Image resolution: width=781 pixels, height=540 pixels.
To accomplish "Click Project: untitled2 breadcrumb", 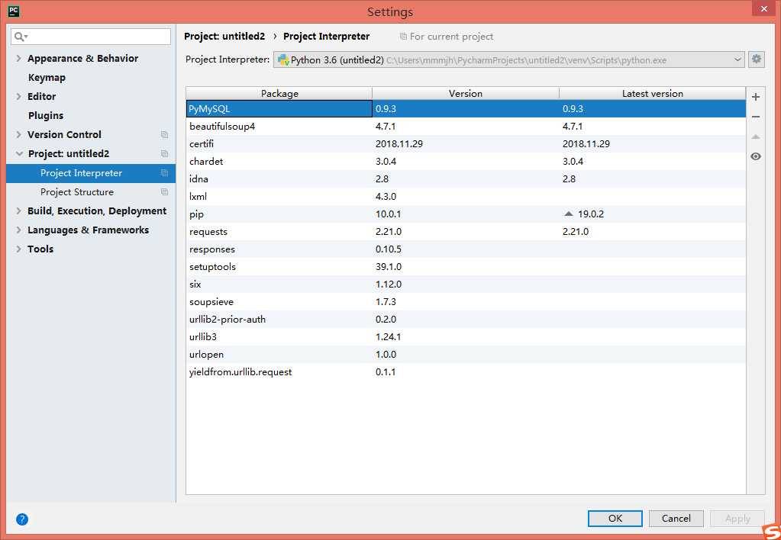I will (224, 37).
